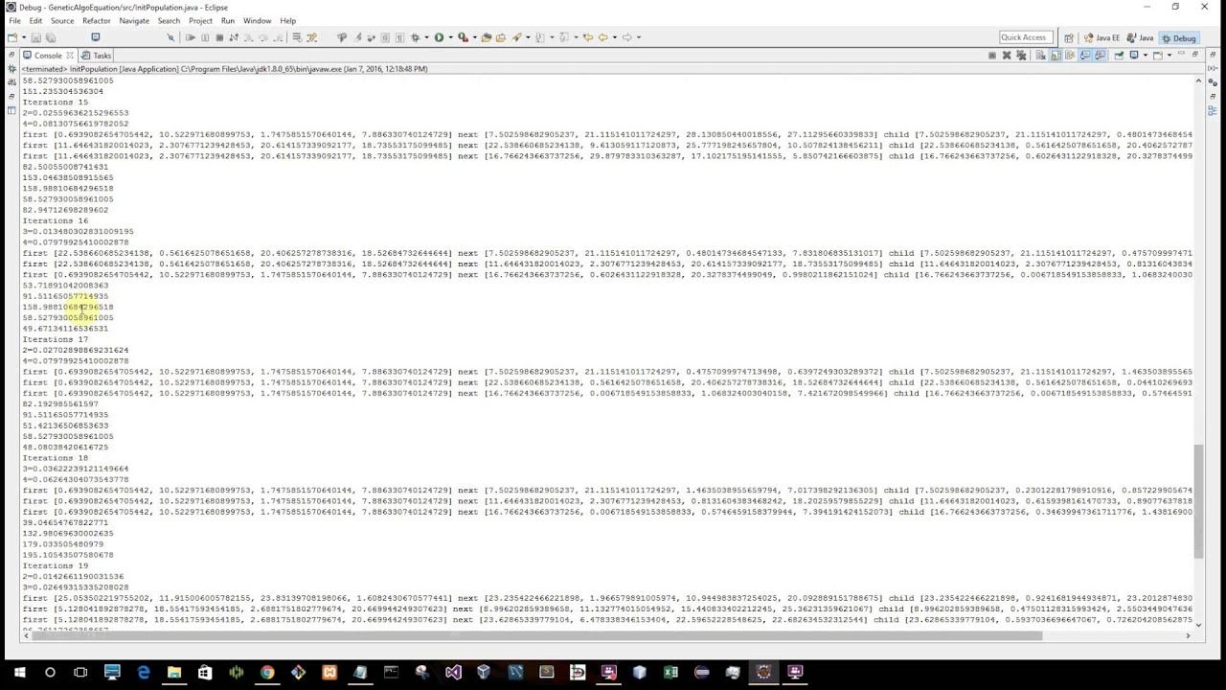The image size is (1226, 690).
Task: Click the Display Selected Console icon
Action: coord(1133,56)
